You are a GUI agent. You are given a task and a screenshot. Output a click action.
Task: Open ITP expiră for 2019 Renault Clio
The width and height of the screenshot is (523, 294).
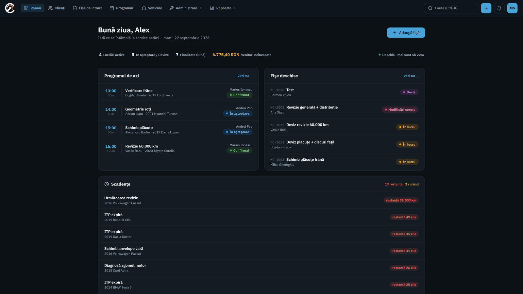[x=261, y=217]
